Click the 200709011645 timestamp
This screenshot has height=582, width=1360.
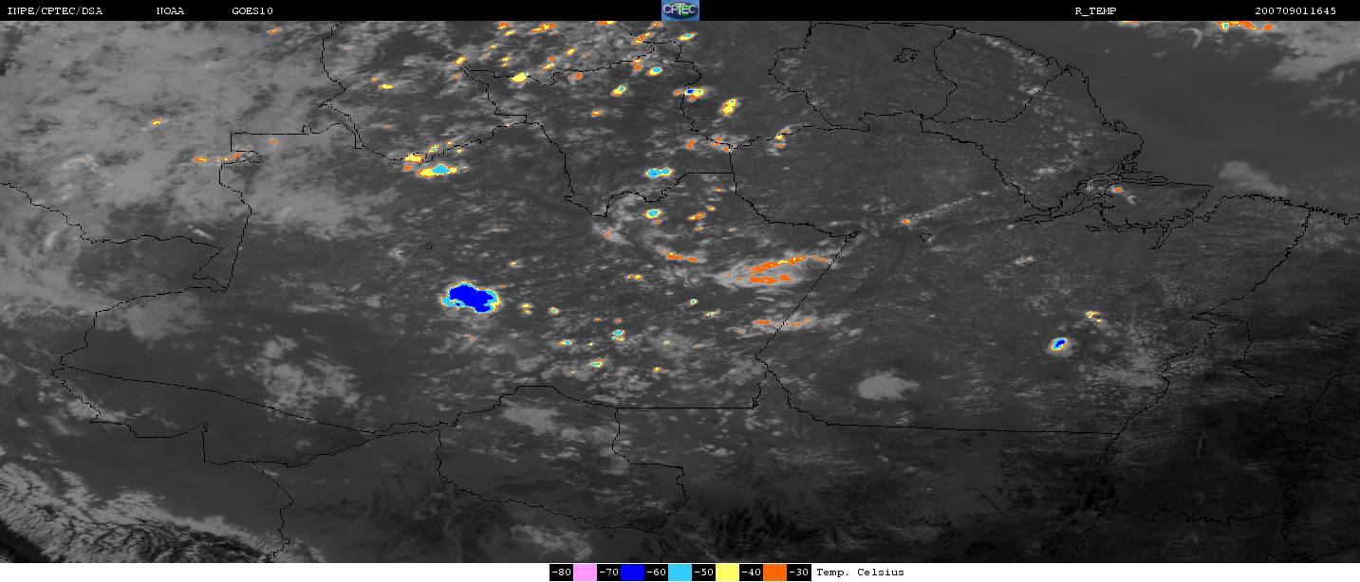[x=1295, y=11]
